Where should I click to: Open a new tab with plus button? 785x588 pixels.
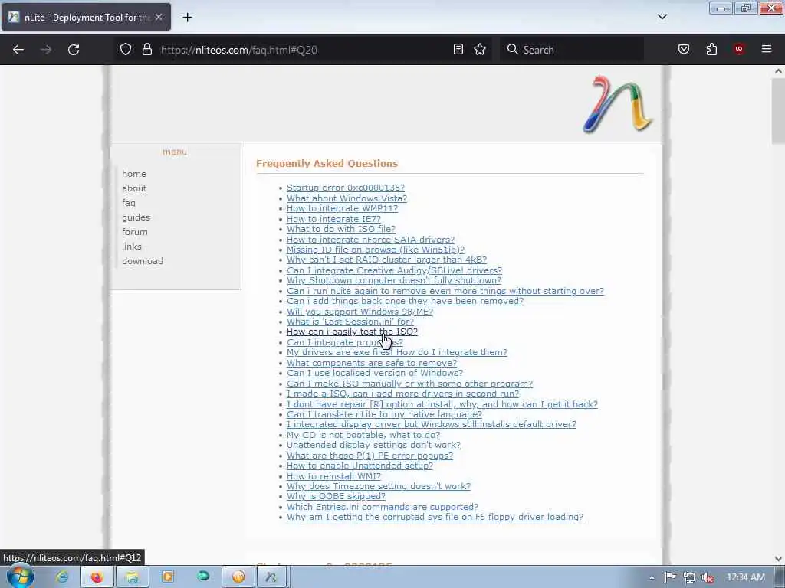tap(187, 18)
